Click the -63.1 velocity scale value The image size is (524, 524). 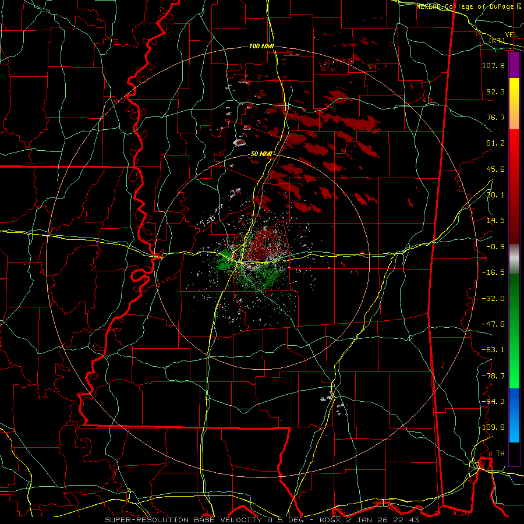[493, 350]
